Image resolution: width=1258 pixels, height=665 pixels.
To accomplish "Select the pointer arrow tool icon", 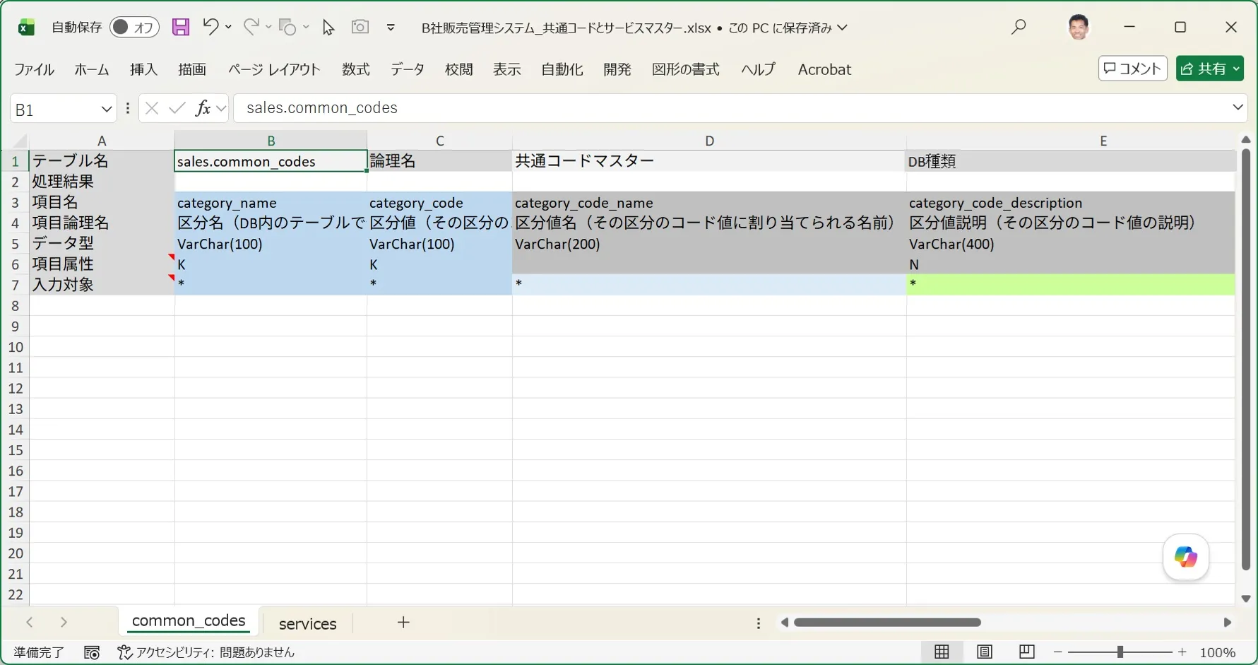I will pyautogui.click(x=328, y=28).
